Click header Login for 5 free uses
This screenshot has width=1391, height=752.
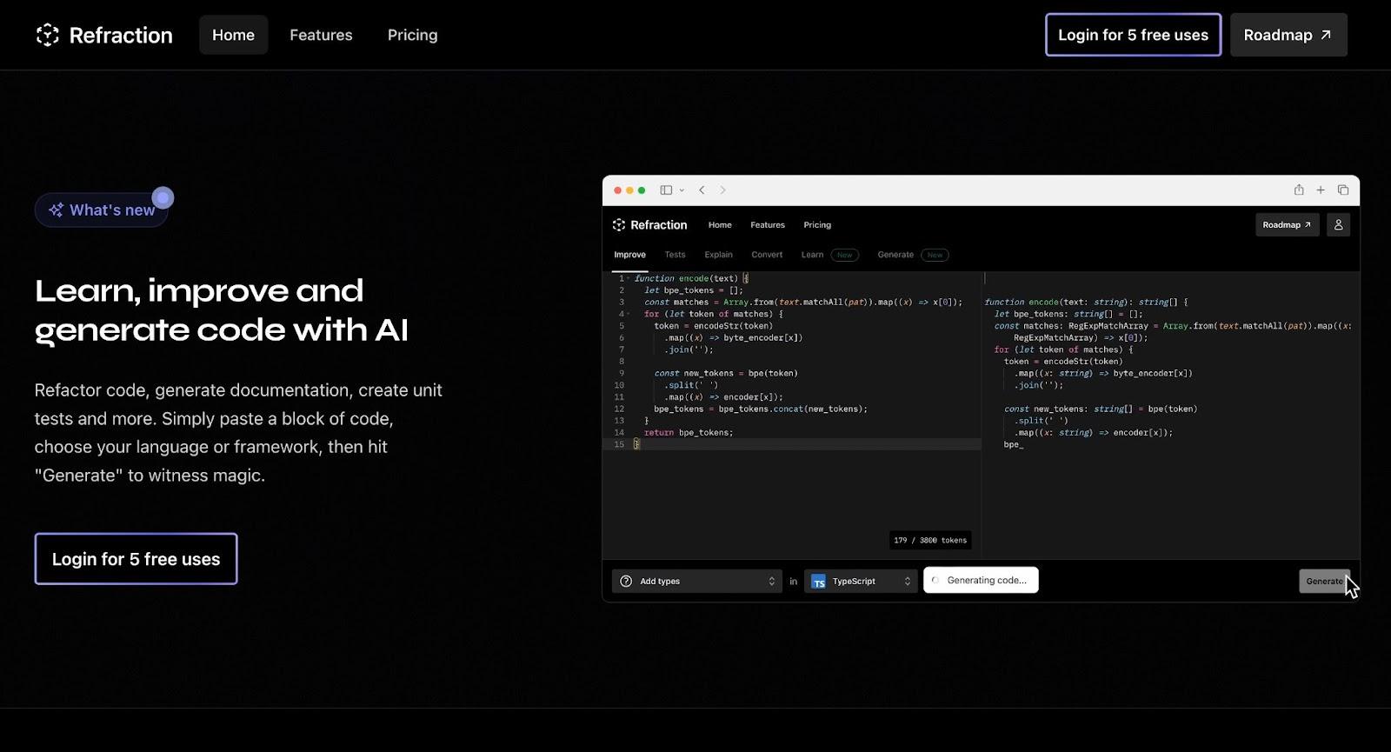1133,35
